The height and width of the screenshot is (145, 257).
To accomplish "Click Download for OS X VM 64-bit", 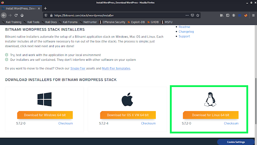I will click(x=128, y=115).
